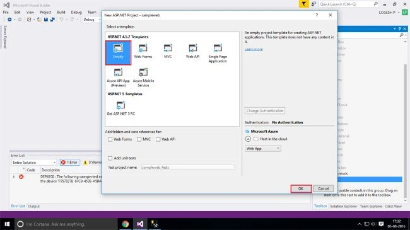
Task: Open the Windows Start menu
Action: click(7, 224)
